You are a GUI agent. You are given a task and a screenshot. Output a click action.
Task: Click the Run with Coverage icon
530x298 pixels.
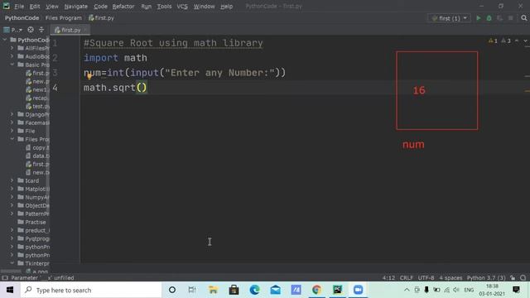(x=499, y=18)
